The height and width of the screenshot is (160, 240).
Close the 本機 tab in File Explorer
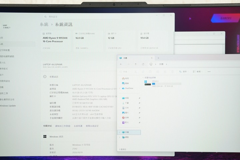pos(152,58)
